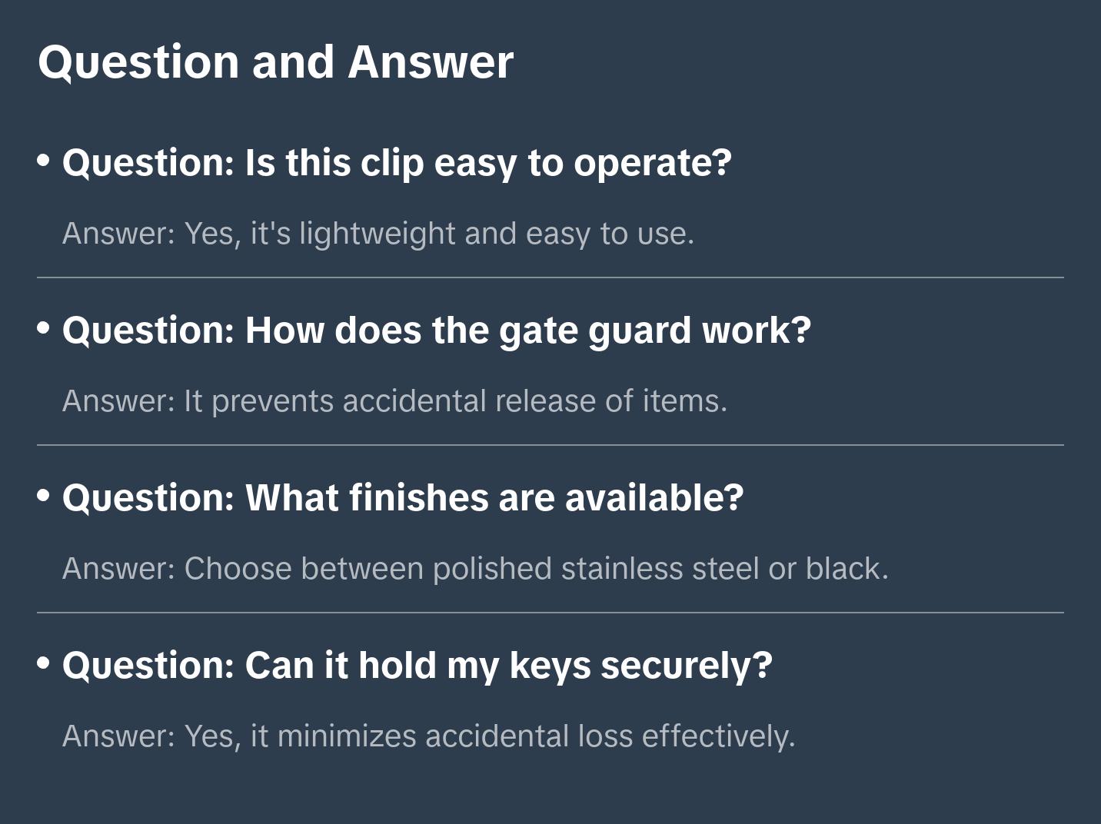Select the 'Is this clip easy to operate?' question
Viewport: 1101px width, 824px height.
[x=397, y=163]
